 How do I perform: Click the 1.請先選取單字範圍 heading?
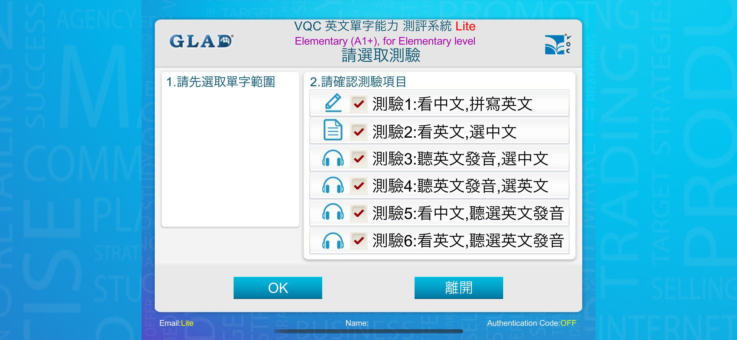tap(221, 82)
